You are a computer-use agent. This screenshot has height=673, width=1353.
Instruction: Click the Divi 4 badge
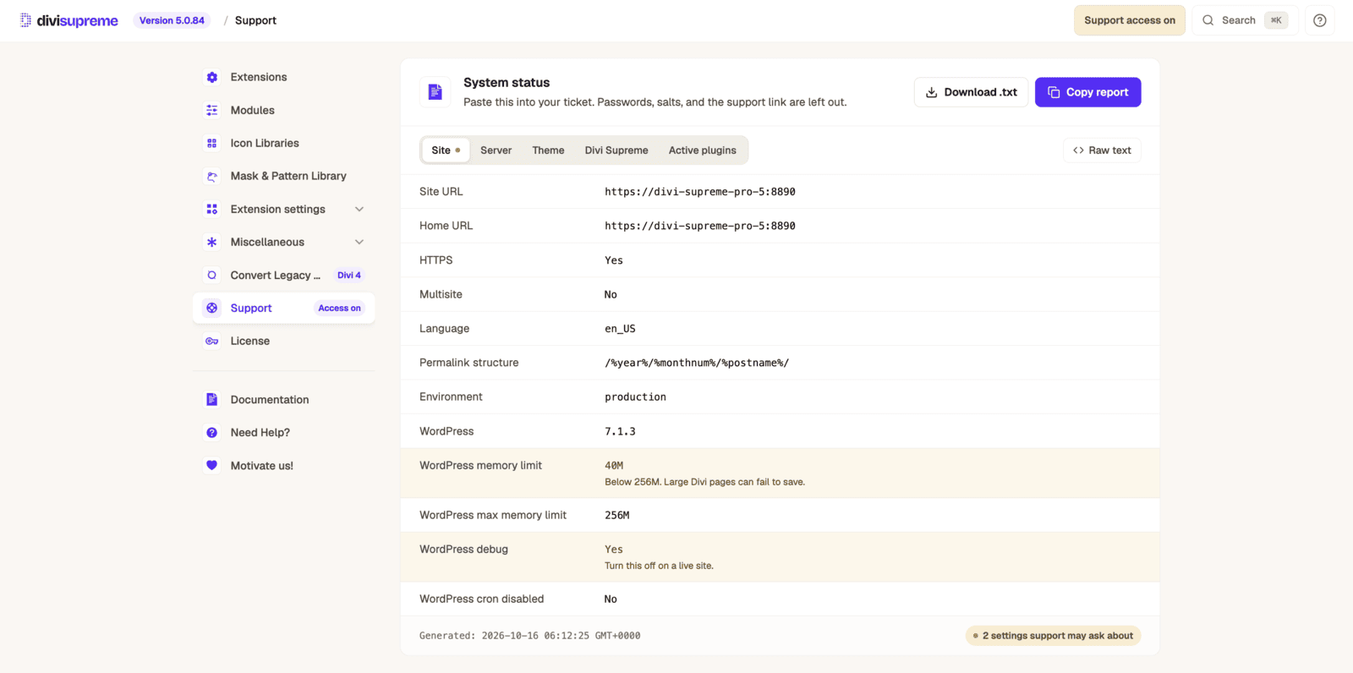tap(349, 275)
